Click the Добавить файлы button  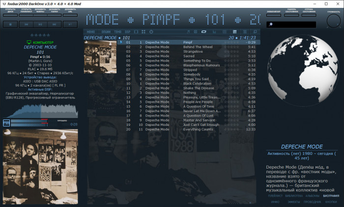(x=40, y=15)
